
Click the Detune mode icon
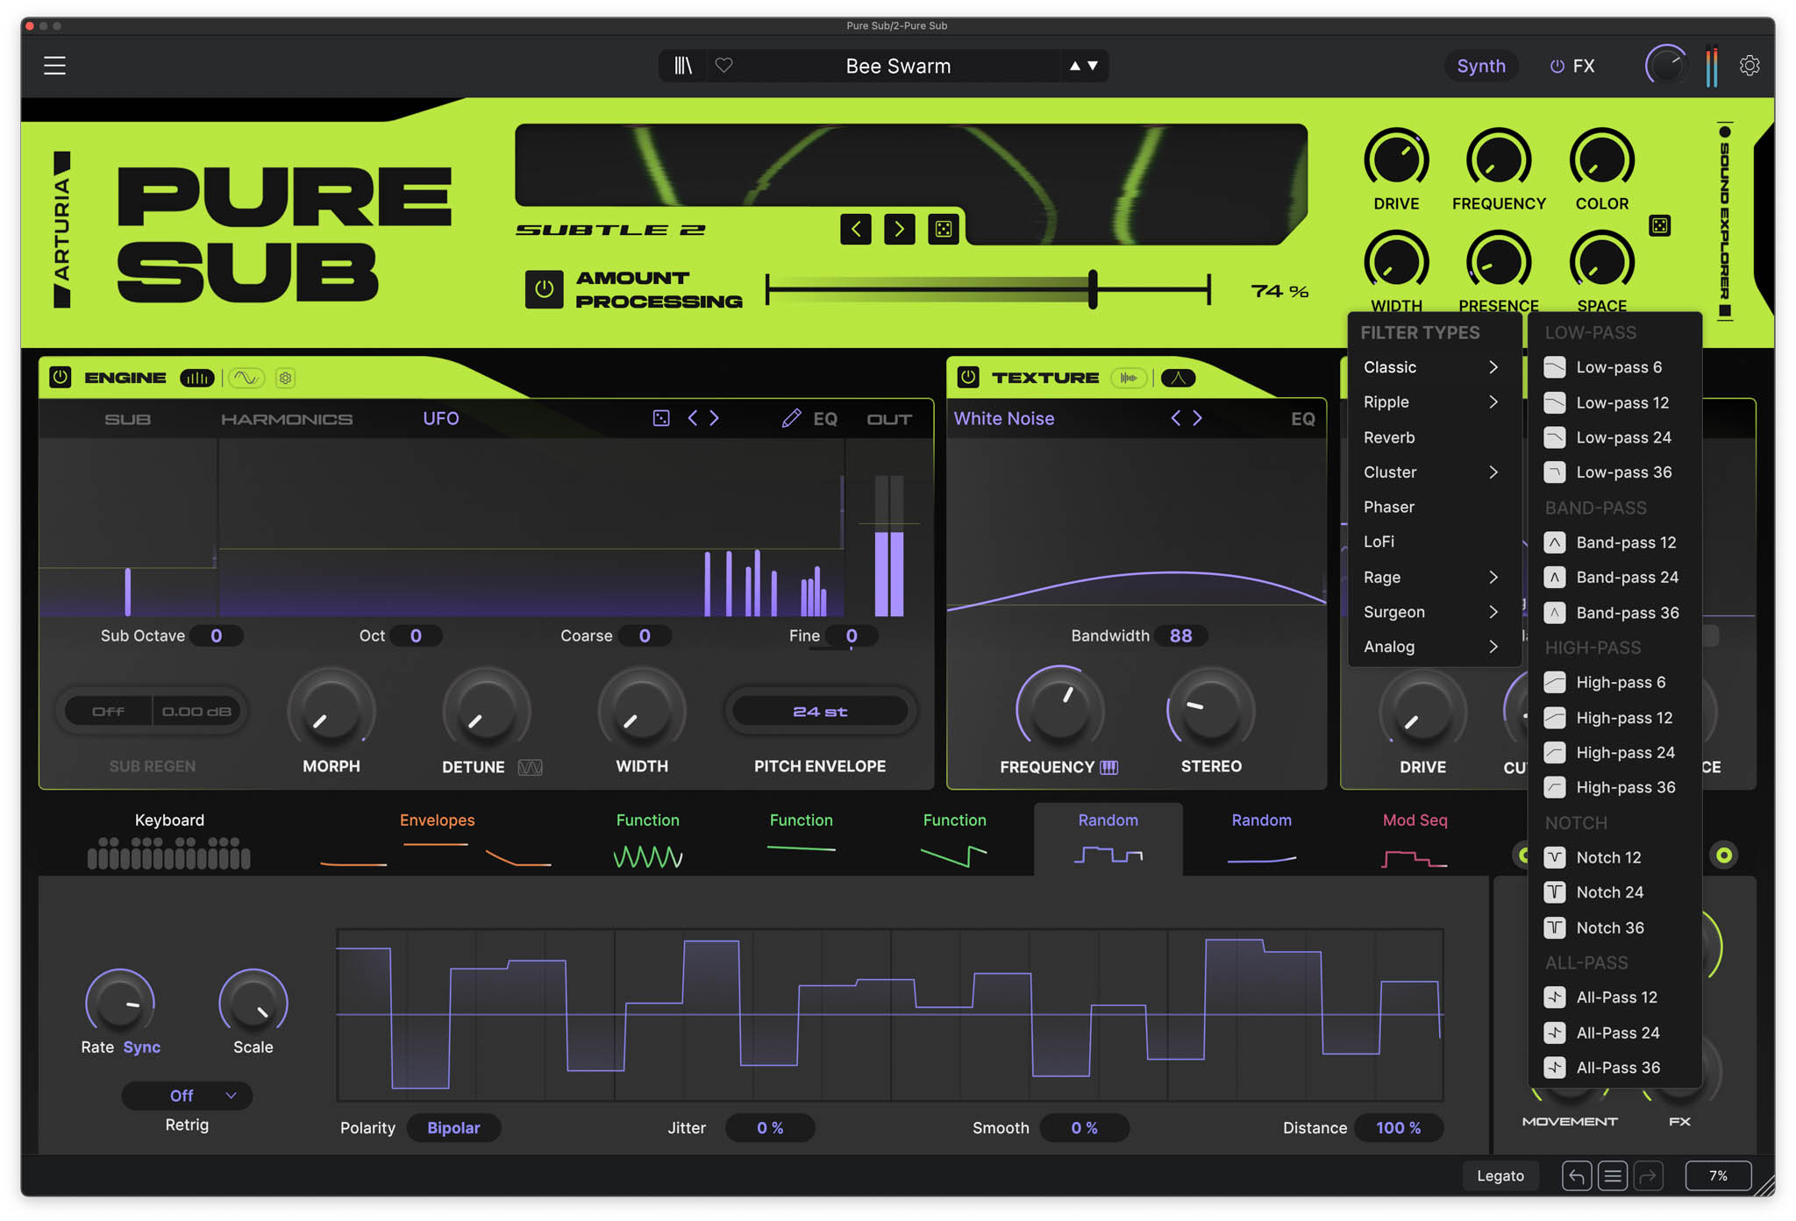[x=530, y=767]
